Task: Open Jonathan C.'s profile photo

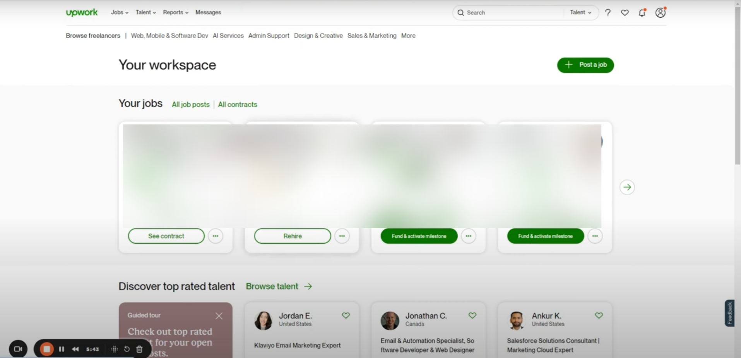Action: 390,321
